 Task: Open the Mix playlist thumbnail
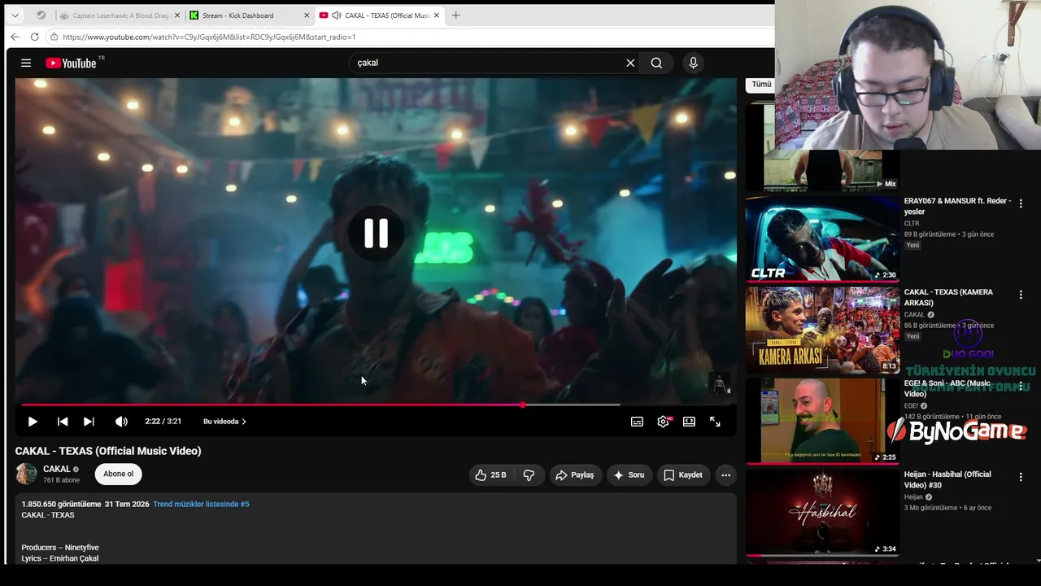pos(822,146)
